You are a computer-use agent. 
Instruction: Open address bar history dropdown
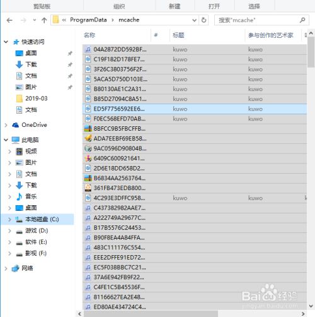click(194, 20)
